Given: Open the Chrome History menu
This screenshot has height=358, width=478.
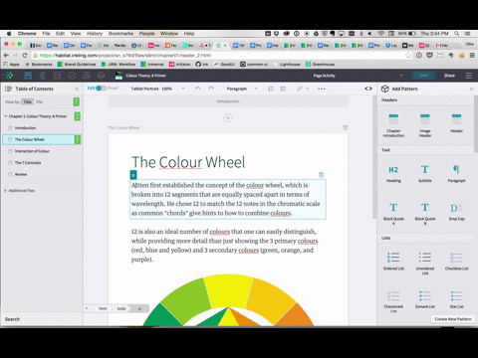Looking at the screenshot, I should pyautogui.click(x=95, y=34).
